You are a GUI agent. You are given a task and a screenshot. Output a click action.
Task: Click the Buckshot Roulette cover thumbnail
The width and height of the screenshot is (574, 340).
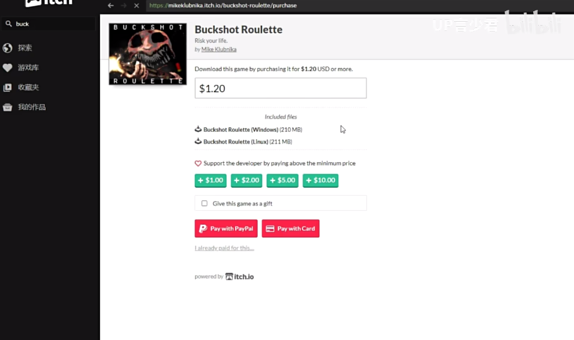tap(148, 54)
